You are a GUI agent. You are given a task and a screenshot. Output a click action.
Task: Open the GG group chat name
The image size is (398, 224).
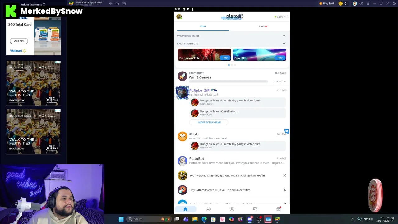click(x=196, y=134)
